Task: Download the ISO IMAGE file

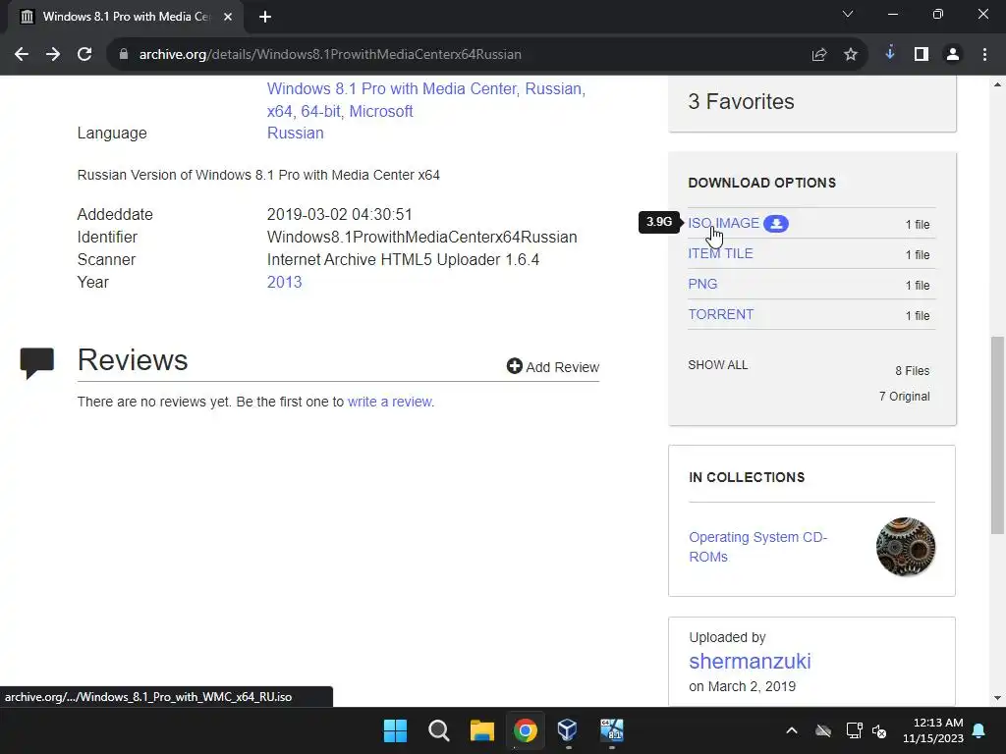Action: 723,223
